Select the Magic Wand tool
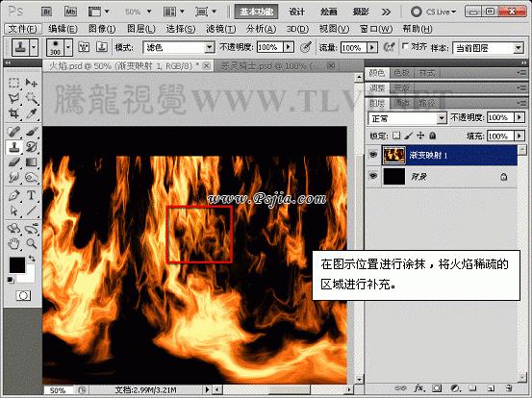This screenshot has width=532, height=398. click(31, 98)
